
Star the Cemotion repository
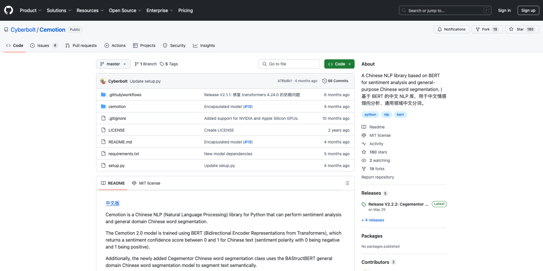click(517, 29)
